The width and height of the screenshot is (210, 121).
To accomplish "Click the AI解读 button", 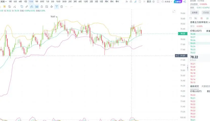I will pyautogui.click(x=178, y=2).
